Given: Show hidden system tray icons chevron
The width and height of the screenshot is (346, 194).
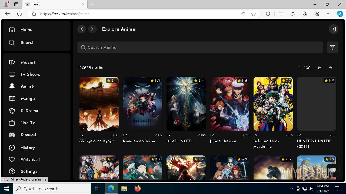Looking at the screenshot, I should pos(291,189).
